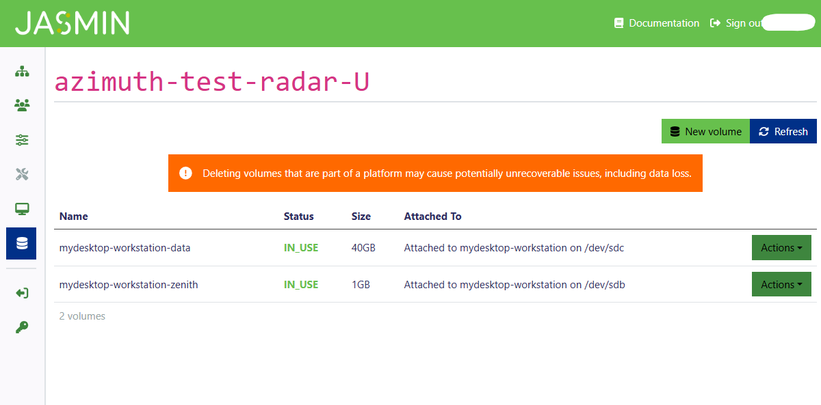The height and width of the screenshot is (405, 821).
Task: Click the sitemap icon in the sidebar
Action: click(x=22, y=71)
